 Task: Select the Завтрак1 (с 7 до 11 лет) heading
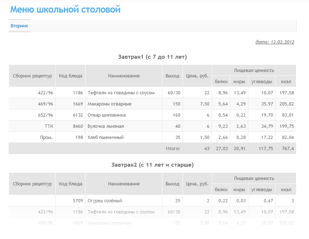coord(152,57)
